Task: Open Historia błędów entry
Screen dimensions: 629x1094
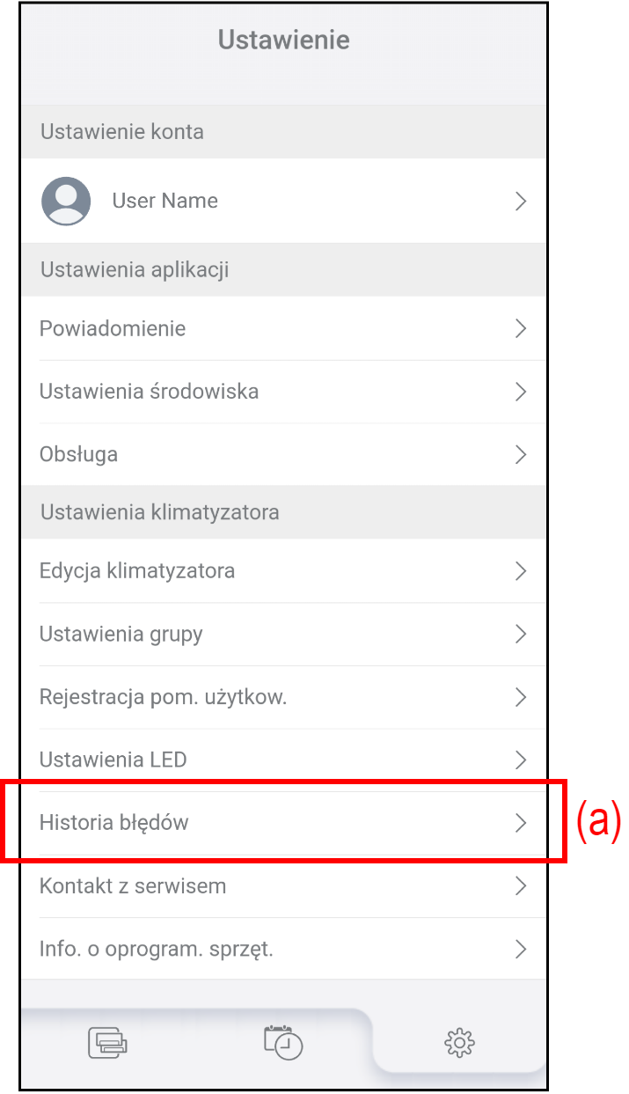Action: pyautogui.click(x=114, y=823)
